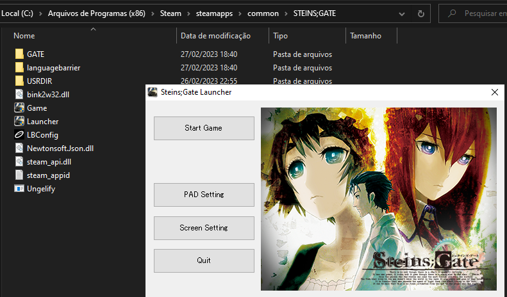Image resolution: width=507 pixels, height=297 pixels.
Task: Expand chevron after common breadcrumb
Action: tap(286, 13)
